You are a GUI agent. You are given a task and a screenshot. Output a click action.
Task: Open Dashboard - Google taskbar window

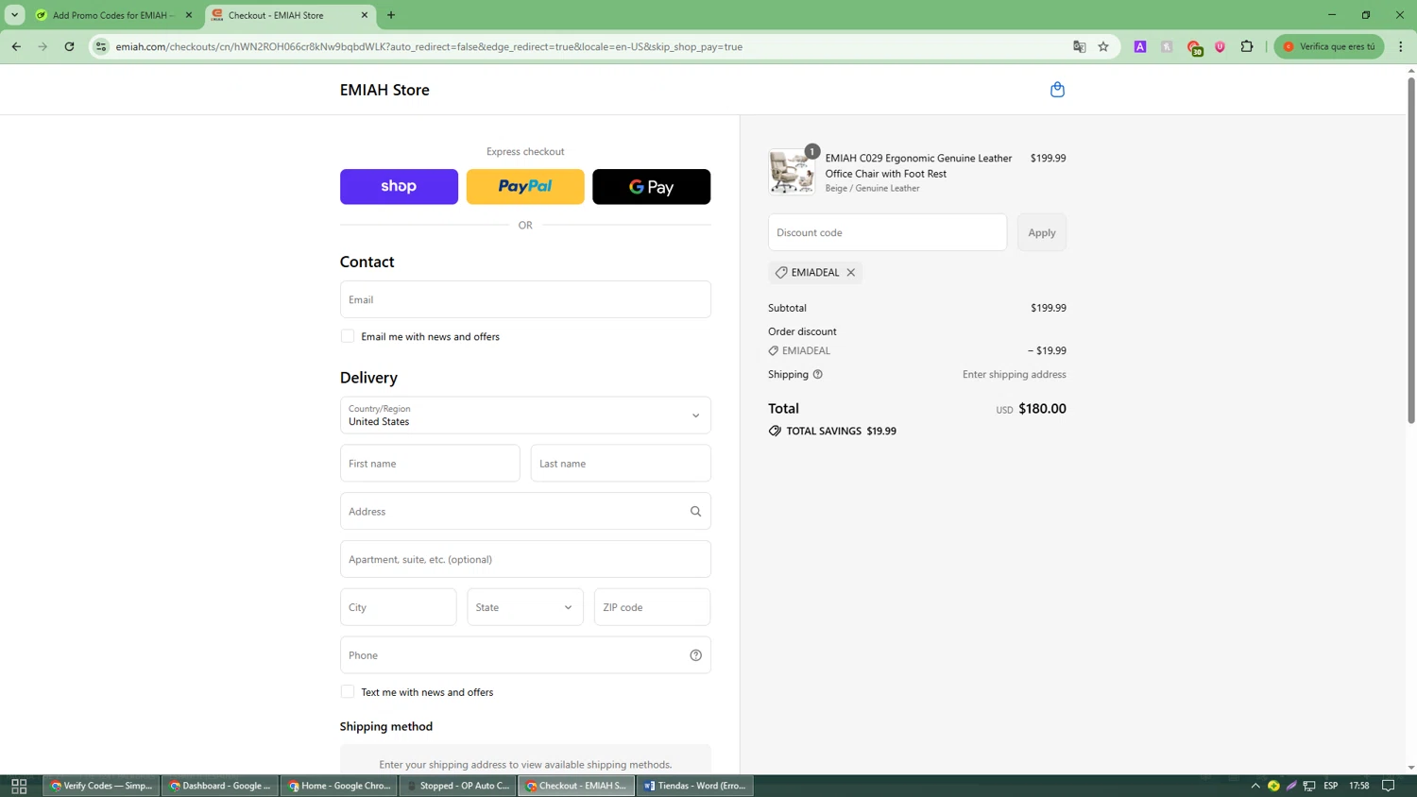coord(220,786)
